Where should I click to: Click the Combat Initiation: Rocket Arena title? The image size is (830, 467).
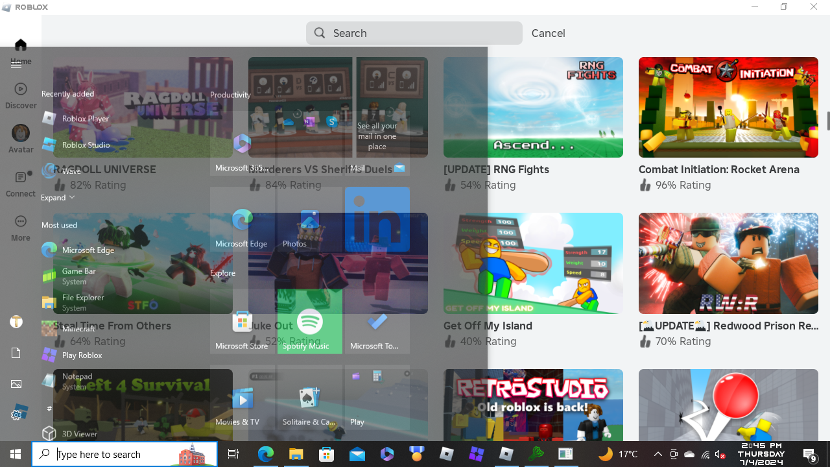click(719, 169)
